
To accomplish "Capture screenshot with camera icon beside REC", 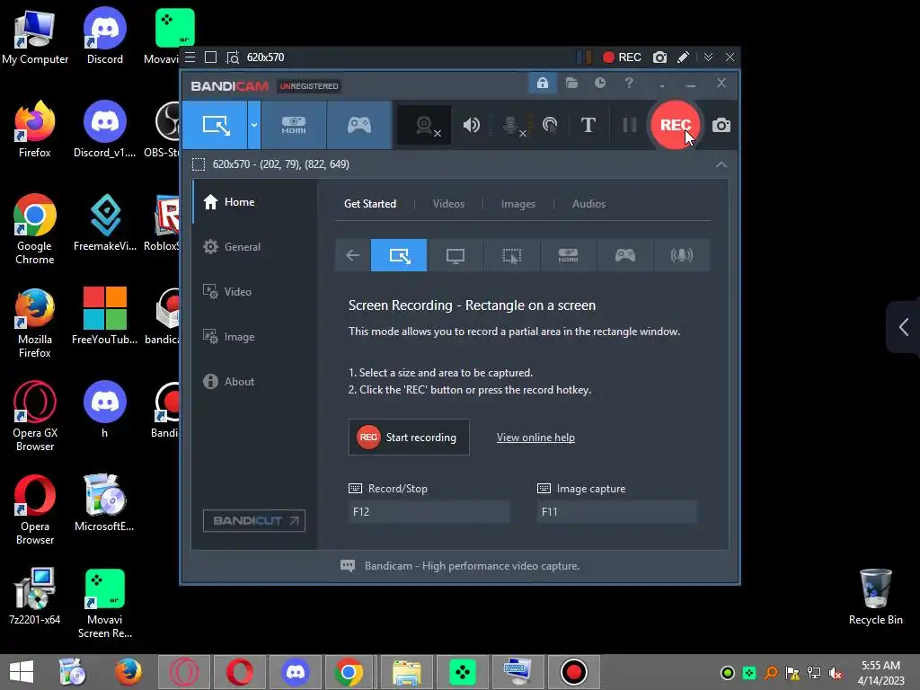I will coord(721,125).
